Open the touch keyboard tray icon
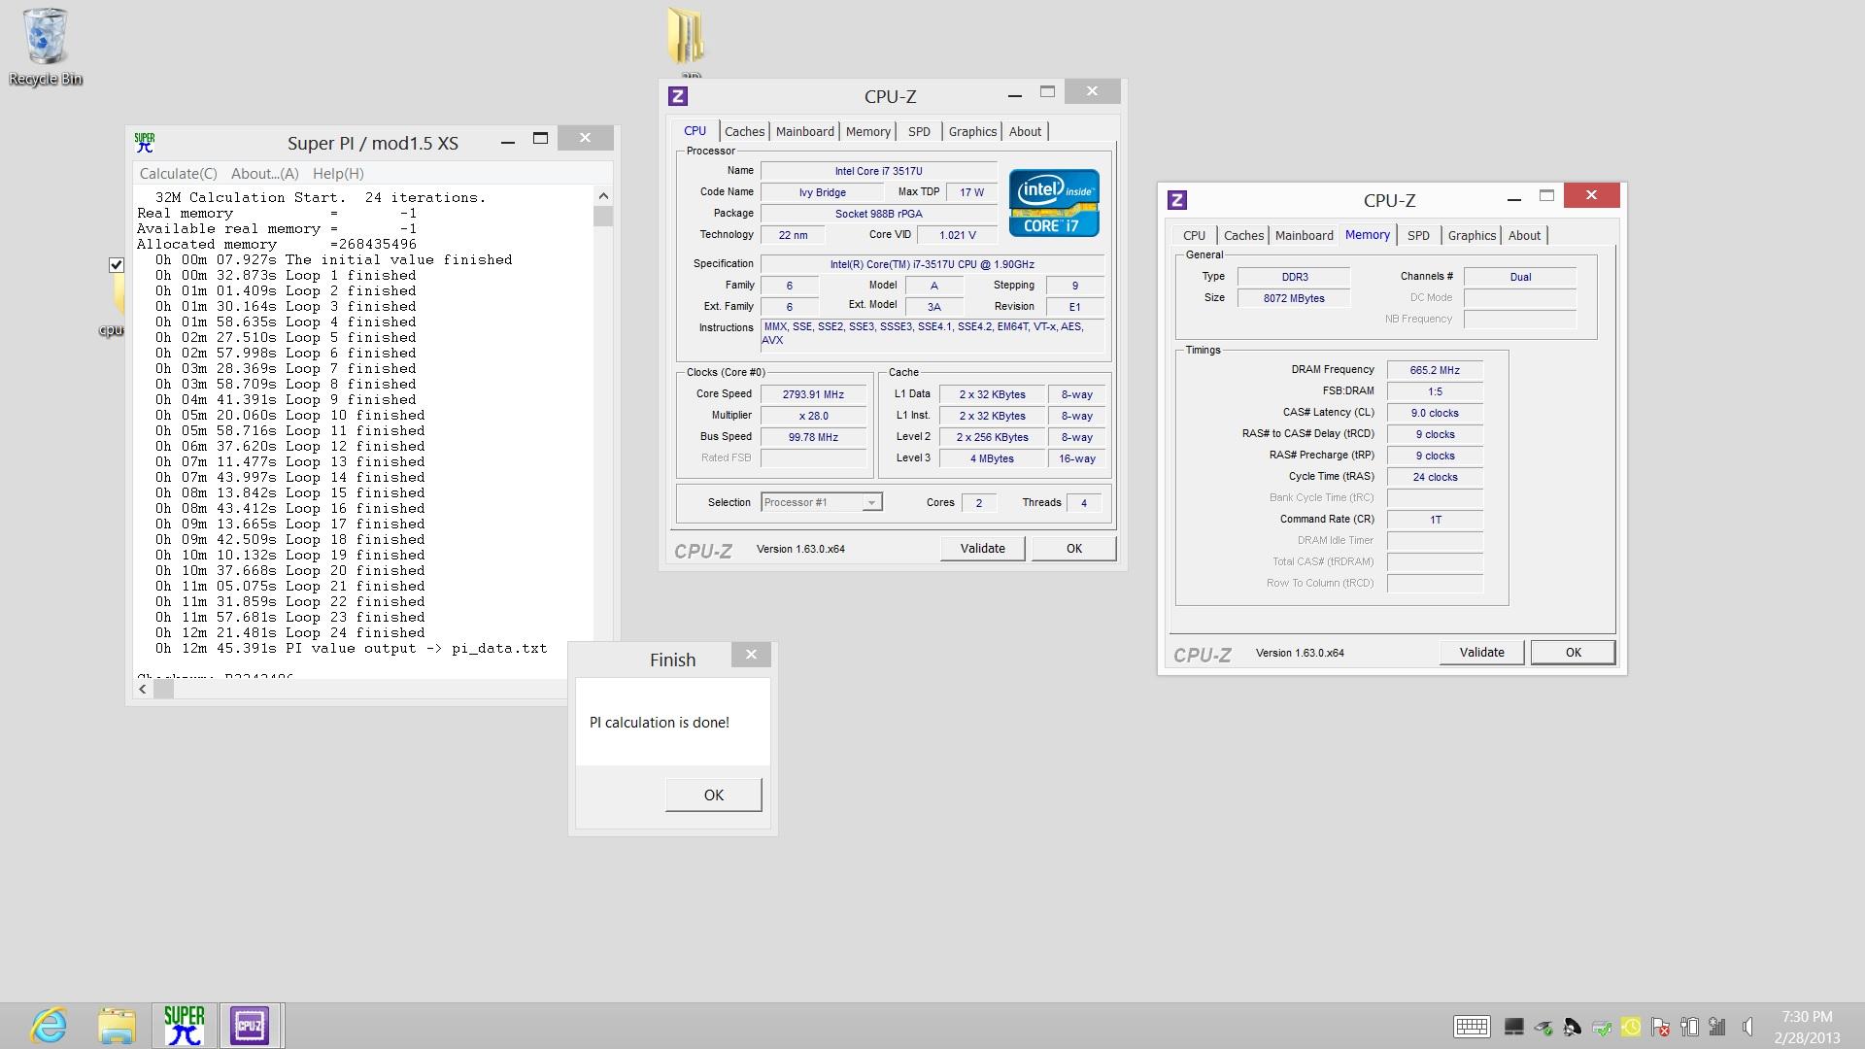The height and width of the screenshot is (1049, 1865). tap(1472, 1027)
